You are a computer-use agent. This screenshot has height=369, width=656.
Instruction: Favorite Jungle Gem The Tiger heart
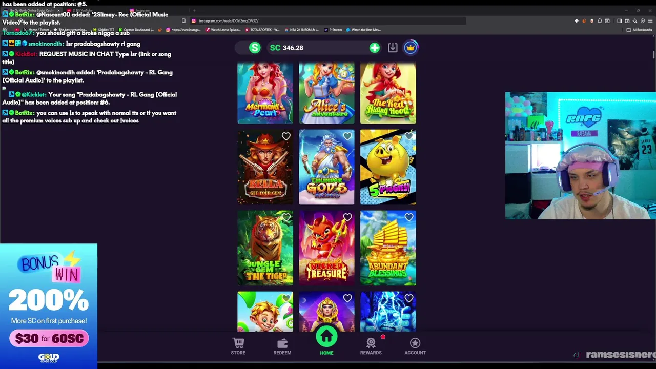point(286,217)
